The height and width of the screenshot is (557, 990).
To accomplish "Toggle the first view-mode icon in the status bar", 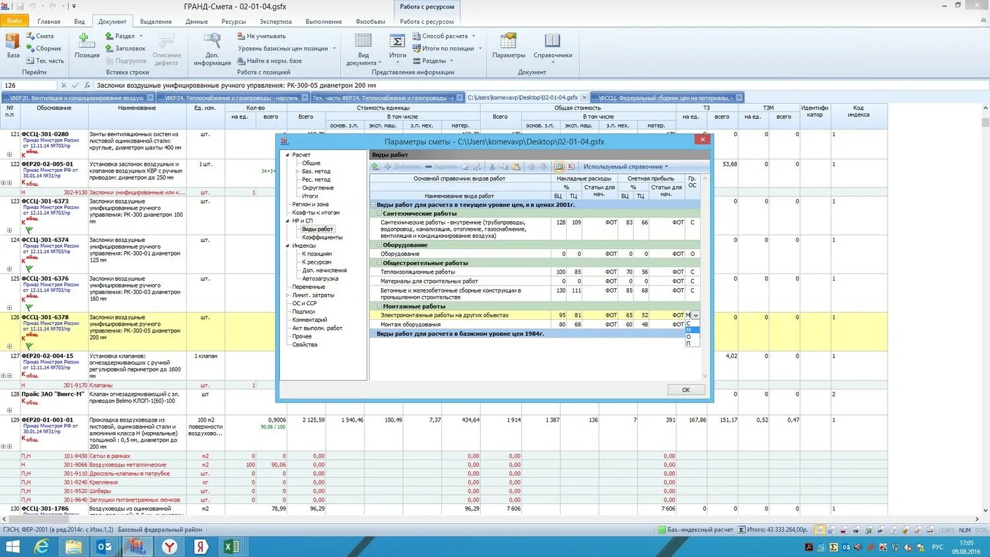I will [x=820, y=529].
